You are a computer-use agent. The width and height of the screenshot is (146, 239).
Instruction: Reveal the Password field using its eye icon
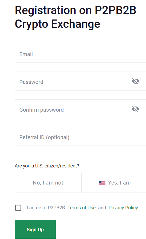pos(136,81)
